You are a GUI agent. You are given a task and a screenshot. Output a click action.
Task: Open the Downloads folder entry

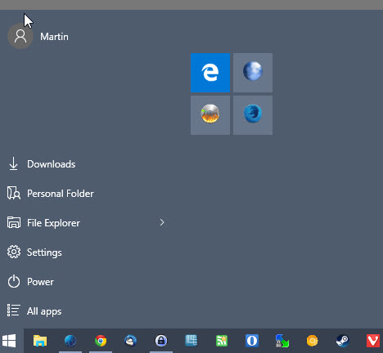pos(52,164)
